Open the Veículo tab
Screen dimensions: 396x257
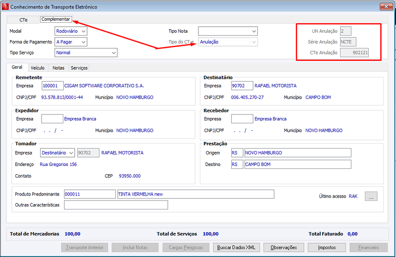(x=38, y=68)
